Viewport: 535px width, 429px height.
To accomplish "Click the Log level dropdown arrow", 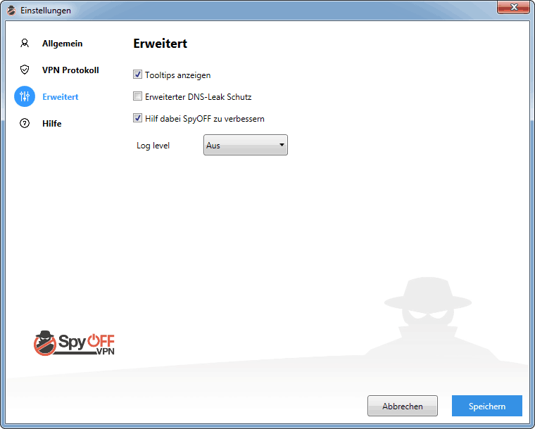I will [282, 145].
